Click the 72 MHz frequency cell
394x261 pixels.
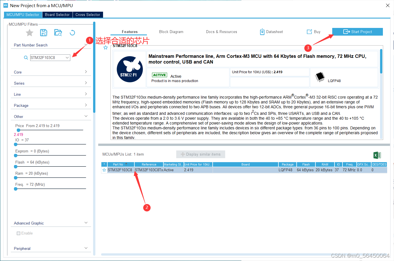[x=349, y=170]
